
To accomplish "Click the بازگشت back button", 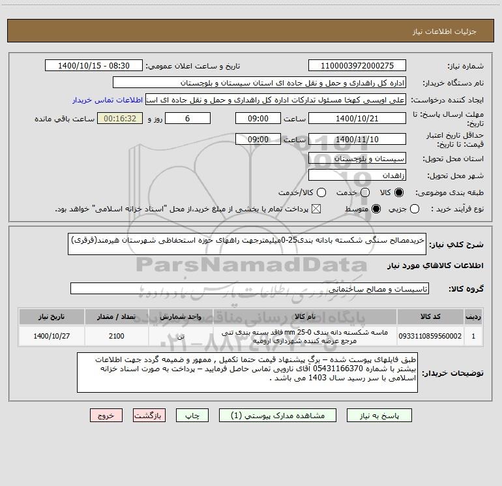I will pyautogui.click(x=149, y=416).
